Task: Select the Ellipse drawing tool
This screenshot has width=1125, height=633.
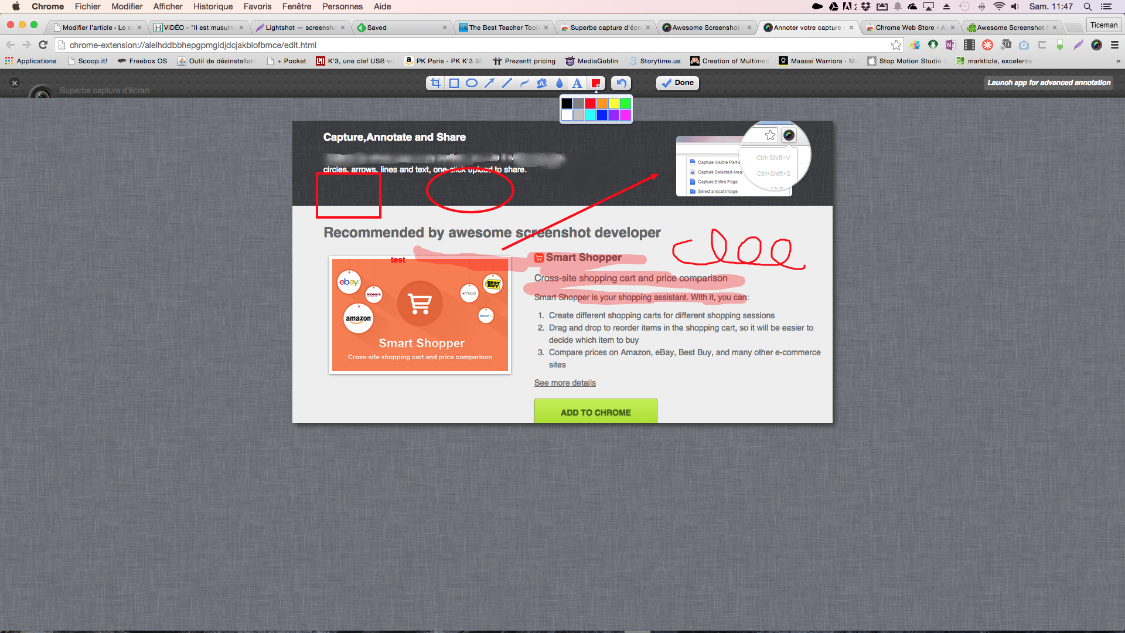Action: [471, 83]
